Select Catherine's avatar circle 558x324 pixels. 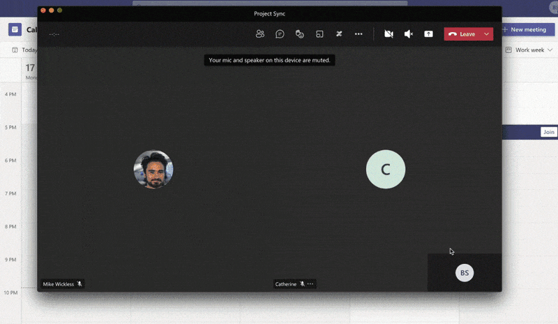tap(386, 169)
